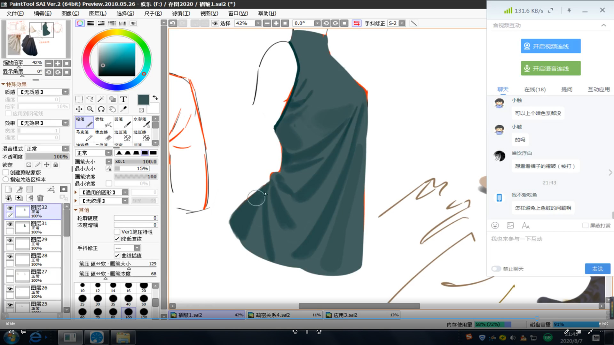The width and height of the screenshot is (614, 345).
Task: Choose the 铅笔 pencil brush
Action: click(84, 122)
